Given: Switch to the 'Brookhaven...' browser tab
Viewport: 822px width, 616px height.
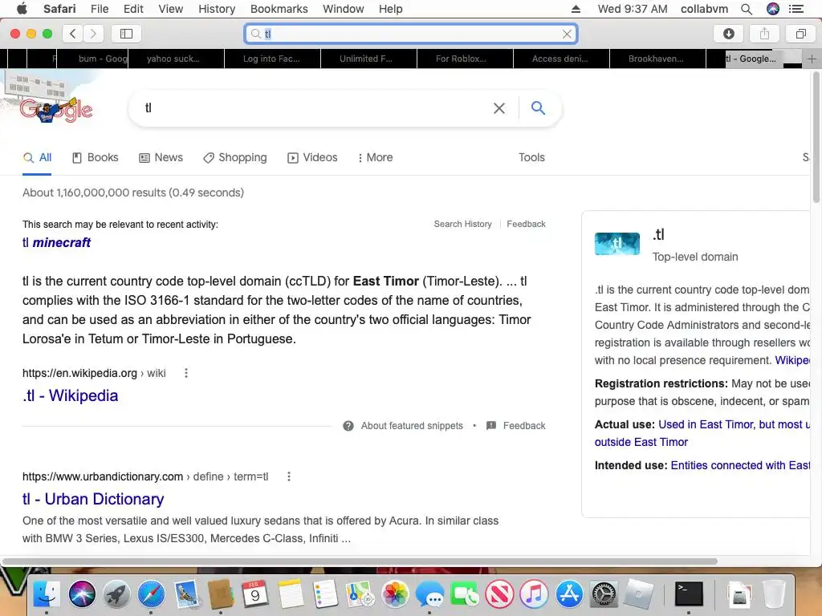Looking at the screenshot, I should point(658,59).
